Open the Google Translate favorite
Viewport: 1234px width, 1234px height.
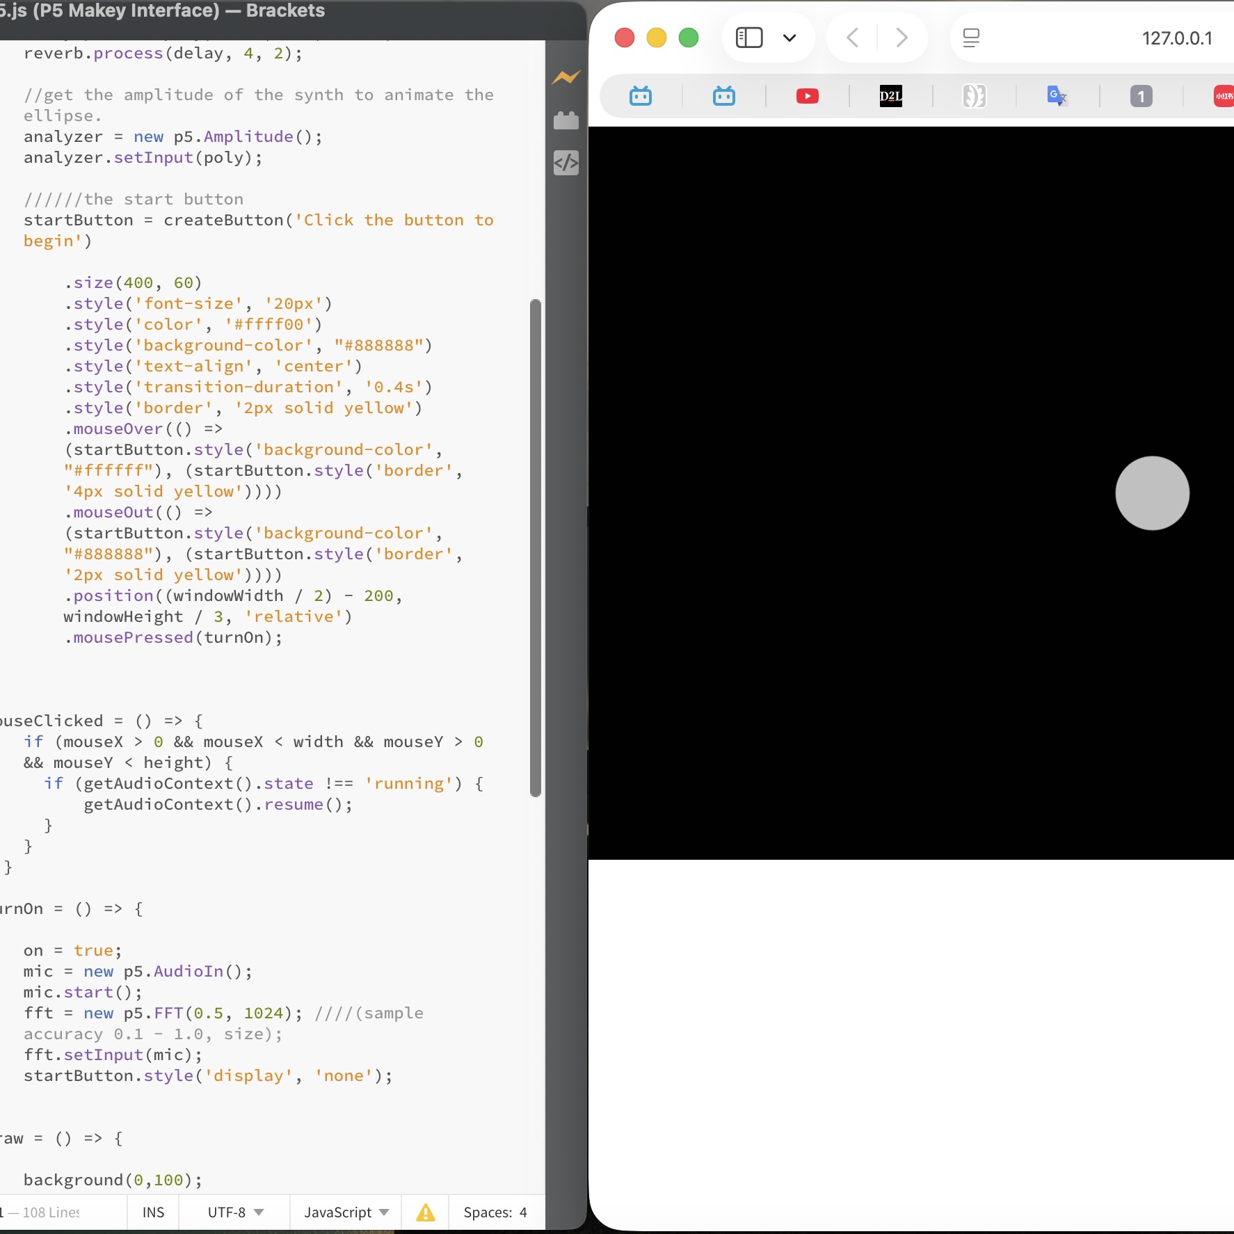coord(1057,96)
